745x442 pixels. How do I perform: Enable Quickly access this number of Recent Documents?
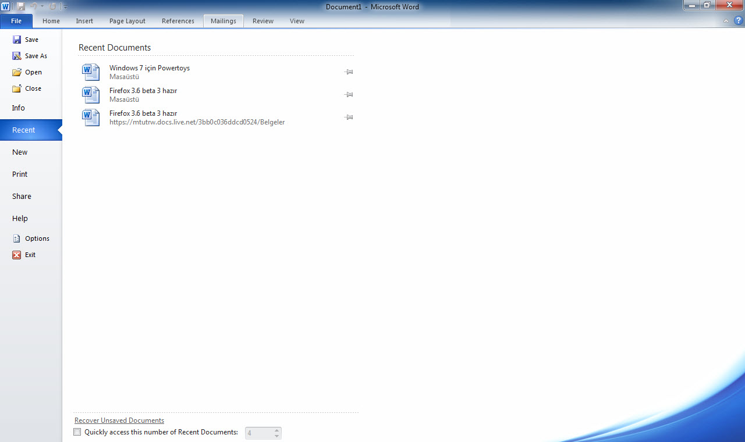pyautogui.click(x=77, y=432)
